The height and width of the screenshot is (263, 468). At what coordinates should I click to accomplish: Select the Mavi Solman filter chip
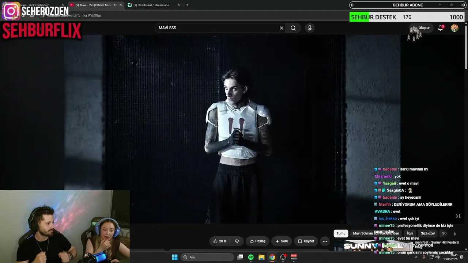[x=376, y=233]
